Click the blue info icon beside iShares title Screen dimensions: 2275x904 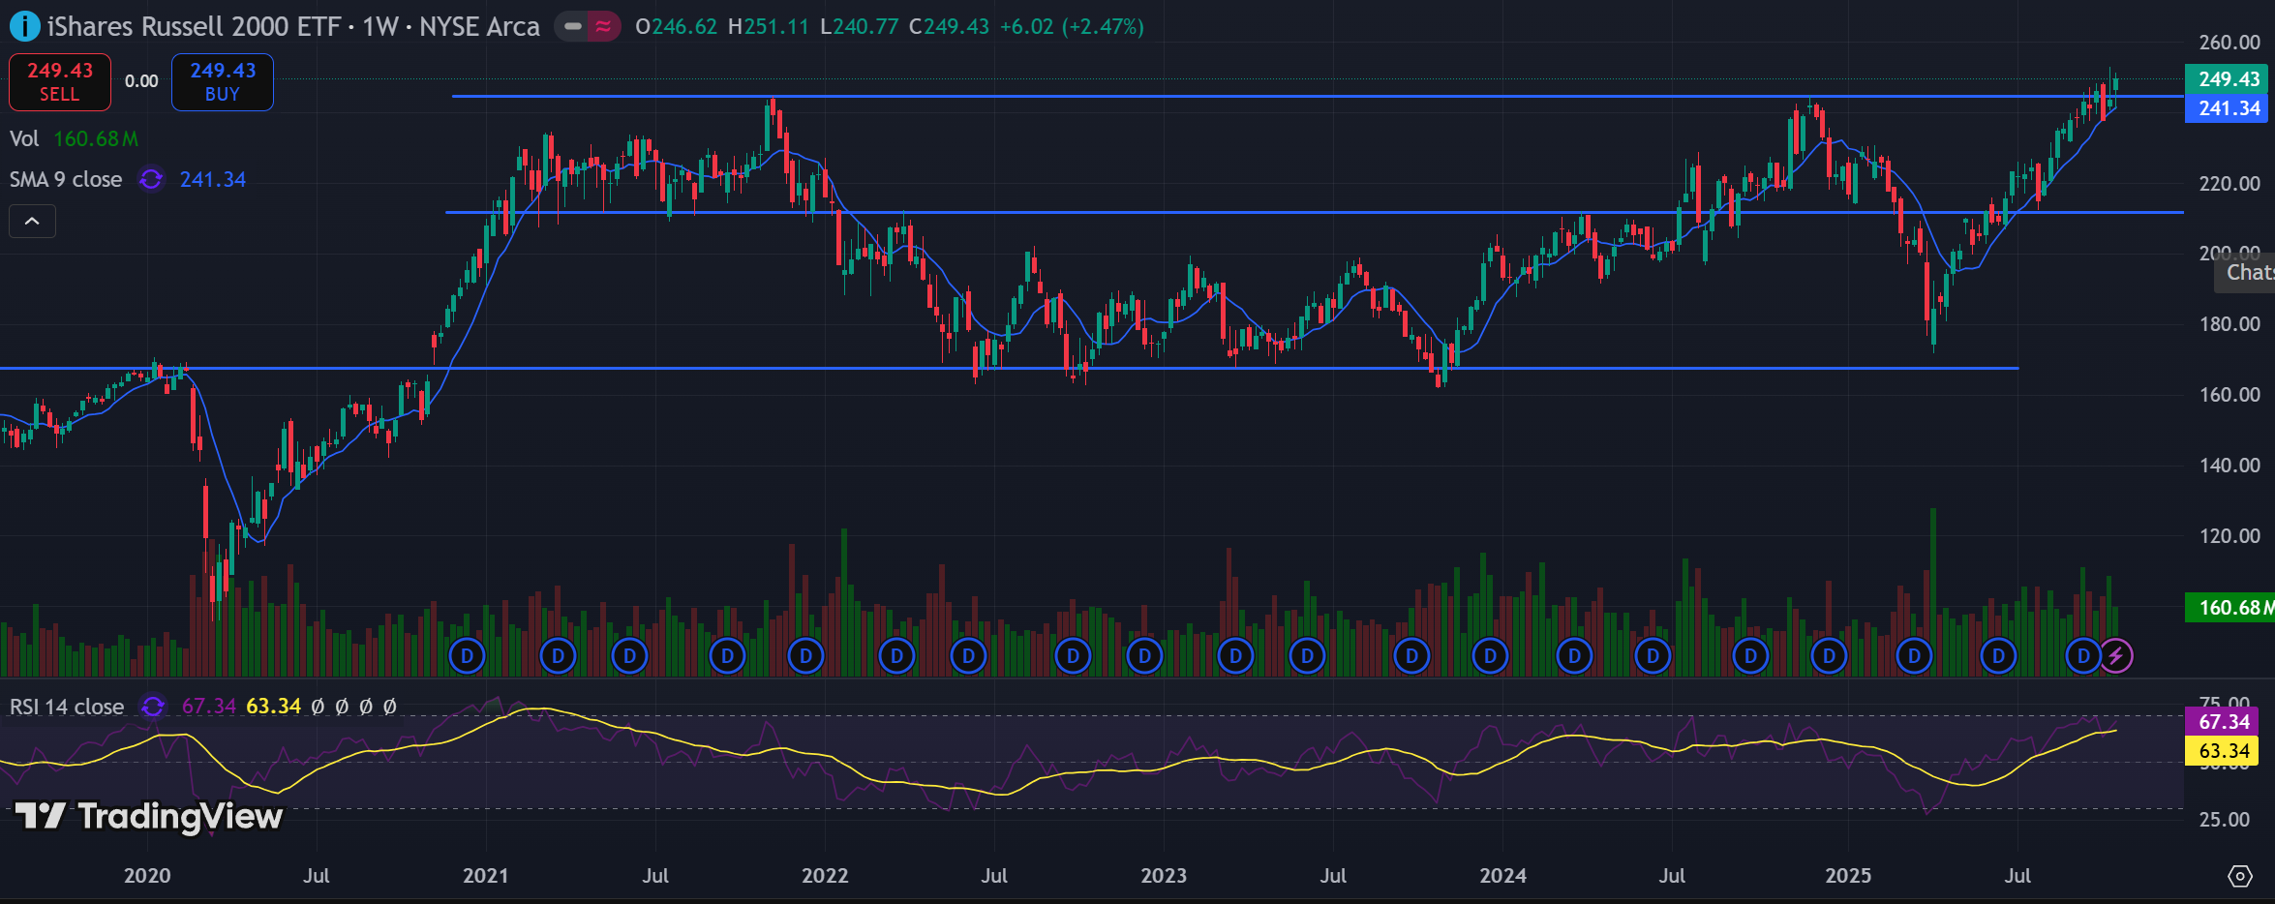[x=24, y=26]
